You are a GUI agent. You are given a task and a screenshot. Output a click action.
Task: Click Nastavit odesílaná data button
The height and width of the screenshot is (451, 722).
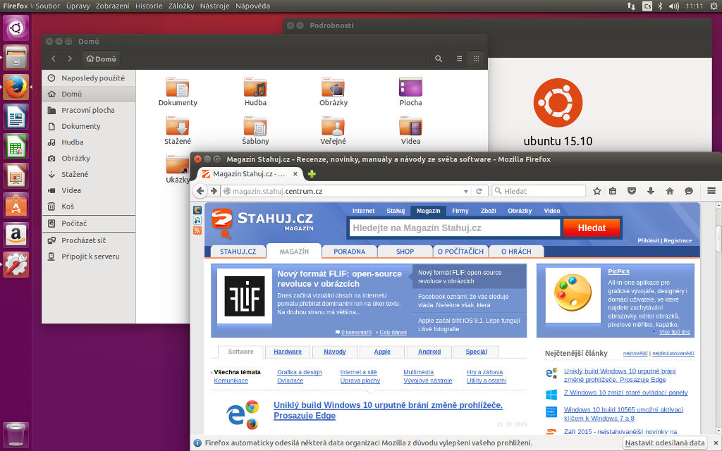(x=665, y=443)
